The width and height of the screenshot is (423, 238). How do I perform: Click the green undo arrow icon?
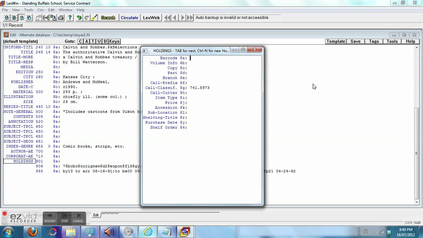coord(79,18)
